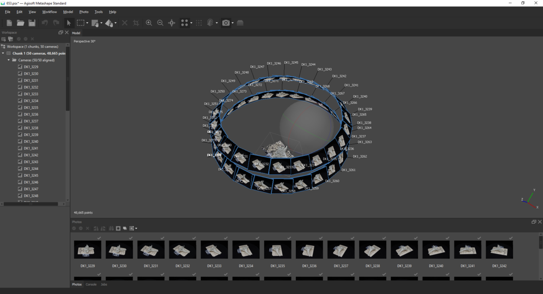
Task: Switch to the Console tab
Action: pyautogui.click(x=91, y=284)
